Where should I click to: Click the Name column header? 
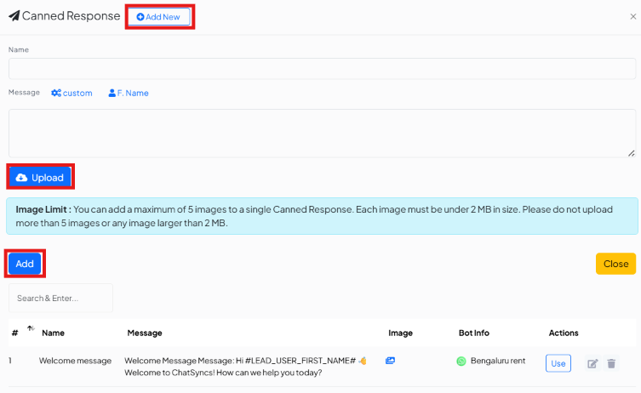pos(53,333)
